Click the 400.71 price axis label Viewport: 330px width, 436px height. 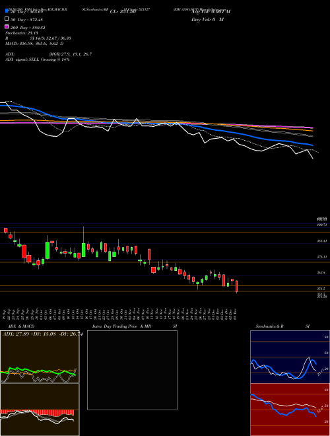click(321, 224)
